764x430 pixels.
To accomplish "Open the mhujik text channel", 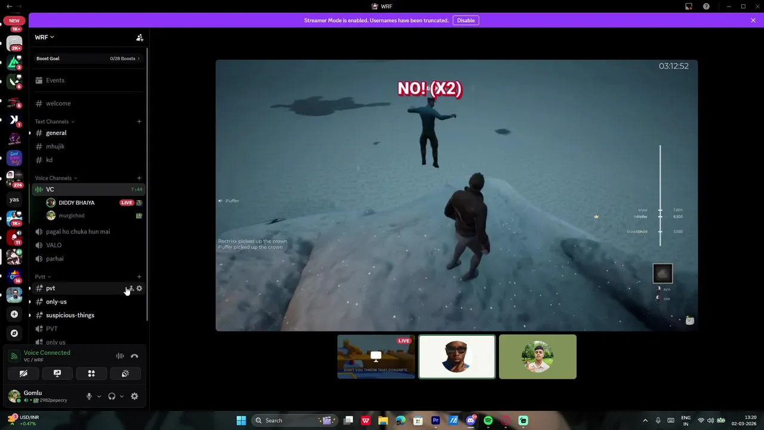I will (x=88, y=146).
